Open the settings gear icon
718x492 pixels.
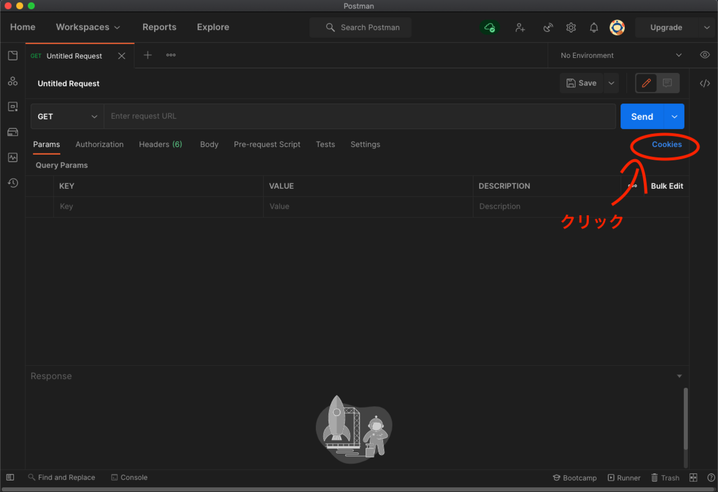tap(571, 27)
